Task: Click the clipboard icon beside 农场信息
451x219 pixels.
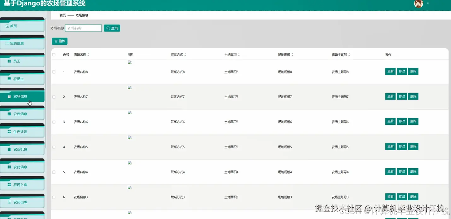Action: tap(9, 96)
